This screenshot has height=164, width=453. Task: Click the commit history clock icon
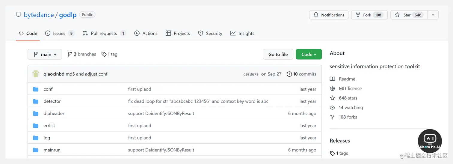click(289, 74)
